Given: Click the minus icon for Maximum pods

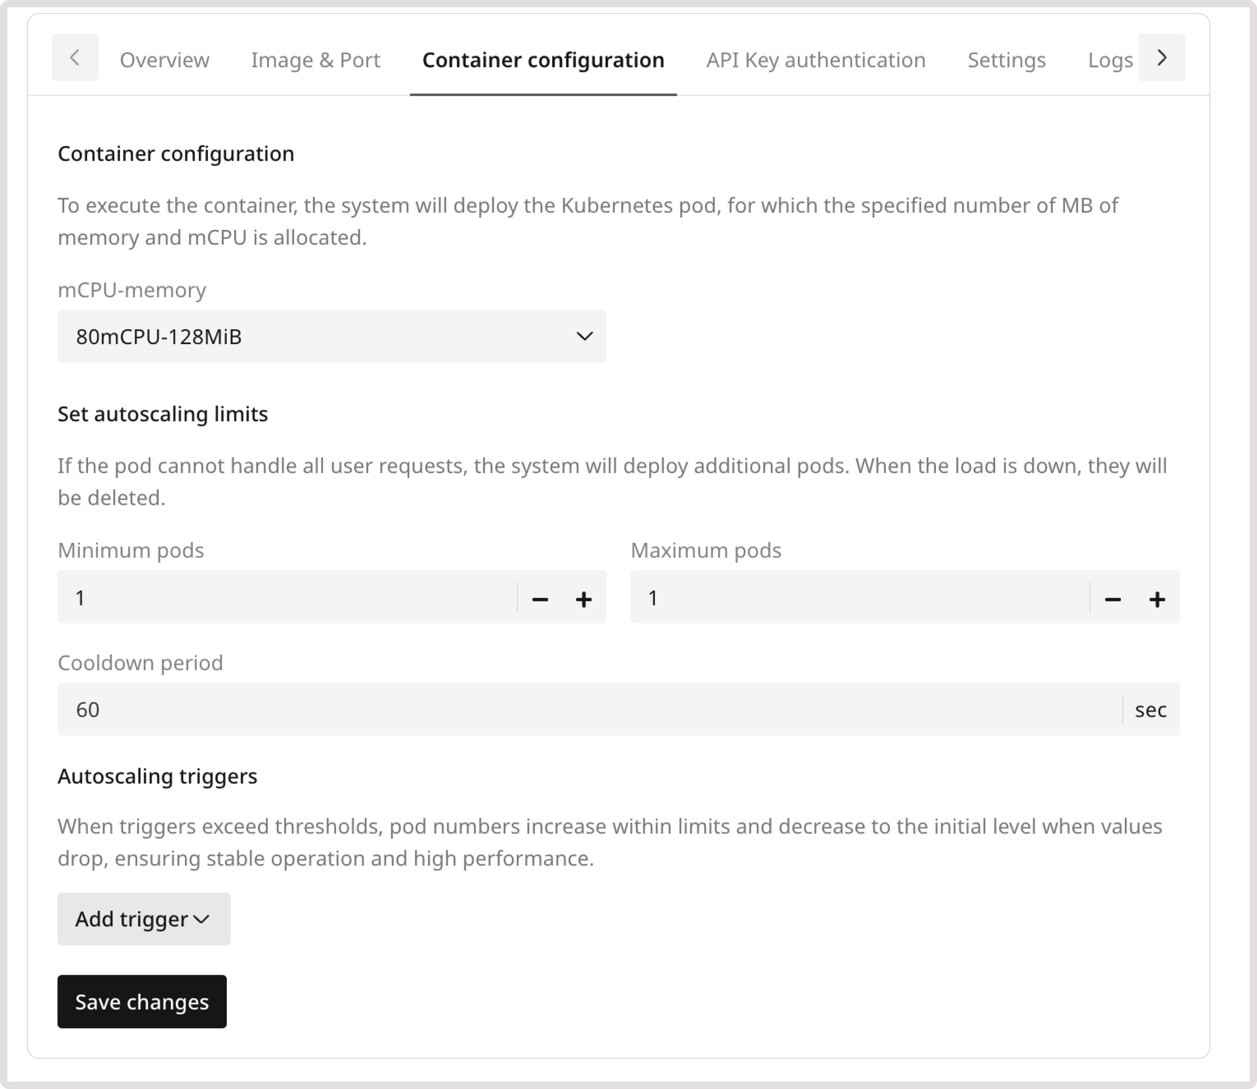Looking at the screenshot, I should click(x=1113, y=599).
